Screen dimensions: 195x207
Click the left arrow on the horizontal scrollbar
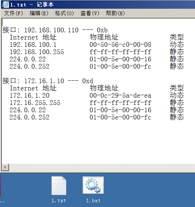pos(5,167)
